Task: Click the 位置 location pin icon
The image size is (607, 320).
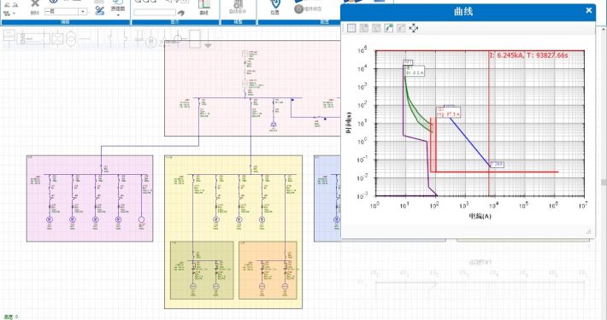Action: click(274, 7)
